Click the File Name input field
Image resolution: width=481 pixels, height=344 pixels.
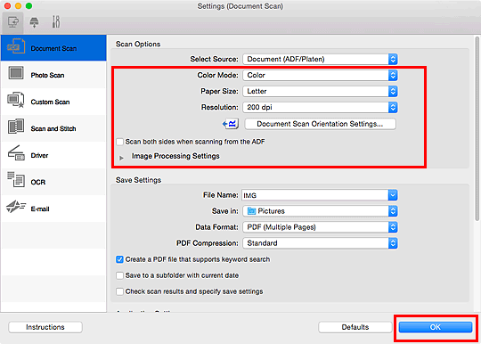point(314,195)
